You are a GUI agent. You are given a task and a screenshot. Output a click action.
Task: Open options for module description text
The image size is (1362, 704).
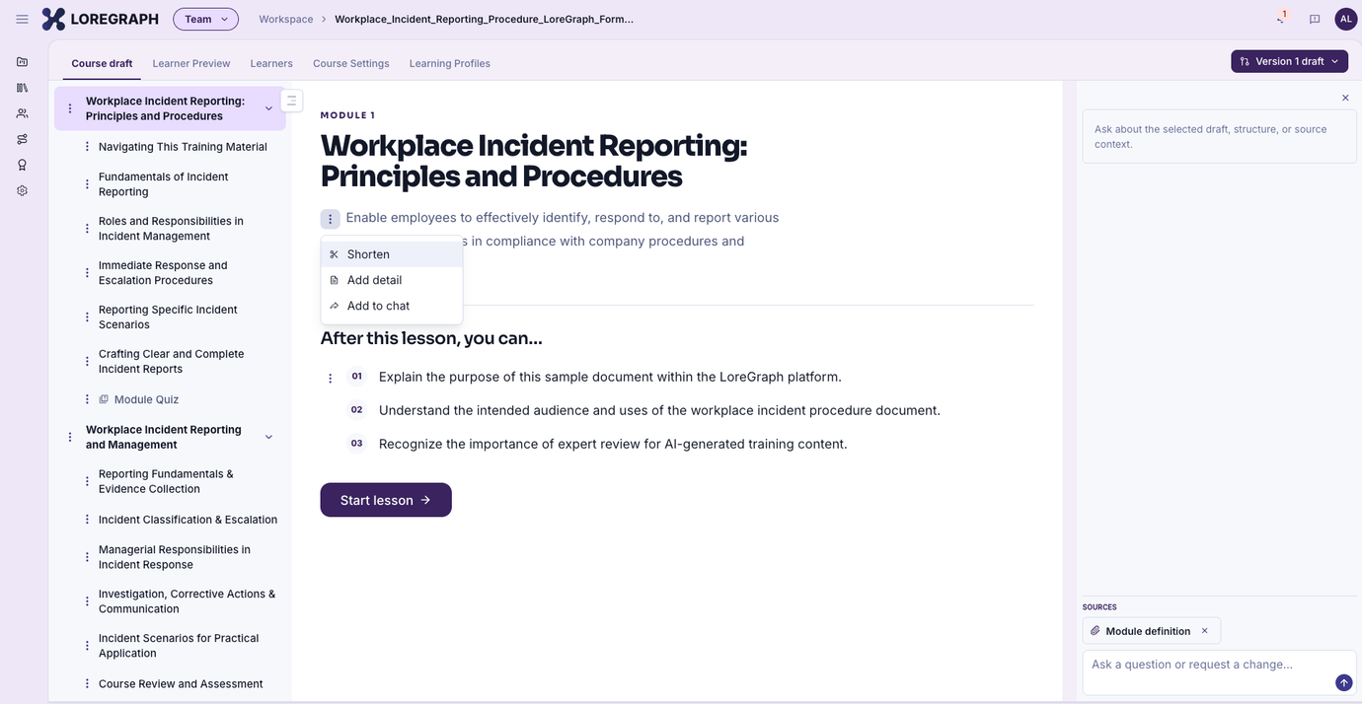pos(330,219)
